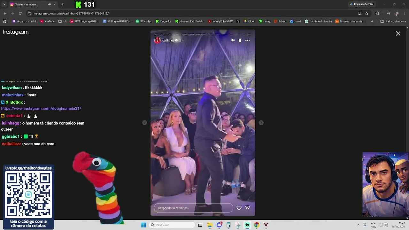
Task: Navigate back in the browser
Action: coord(5,13)
